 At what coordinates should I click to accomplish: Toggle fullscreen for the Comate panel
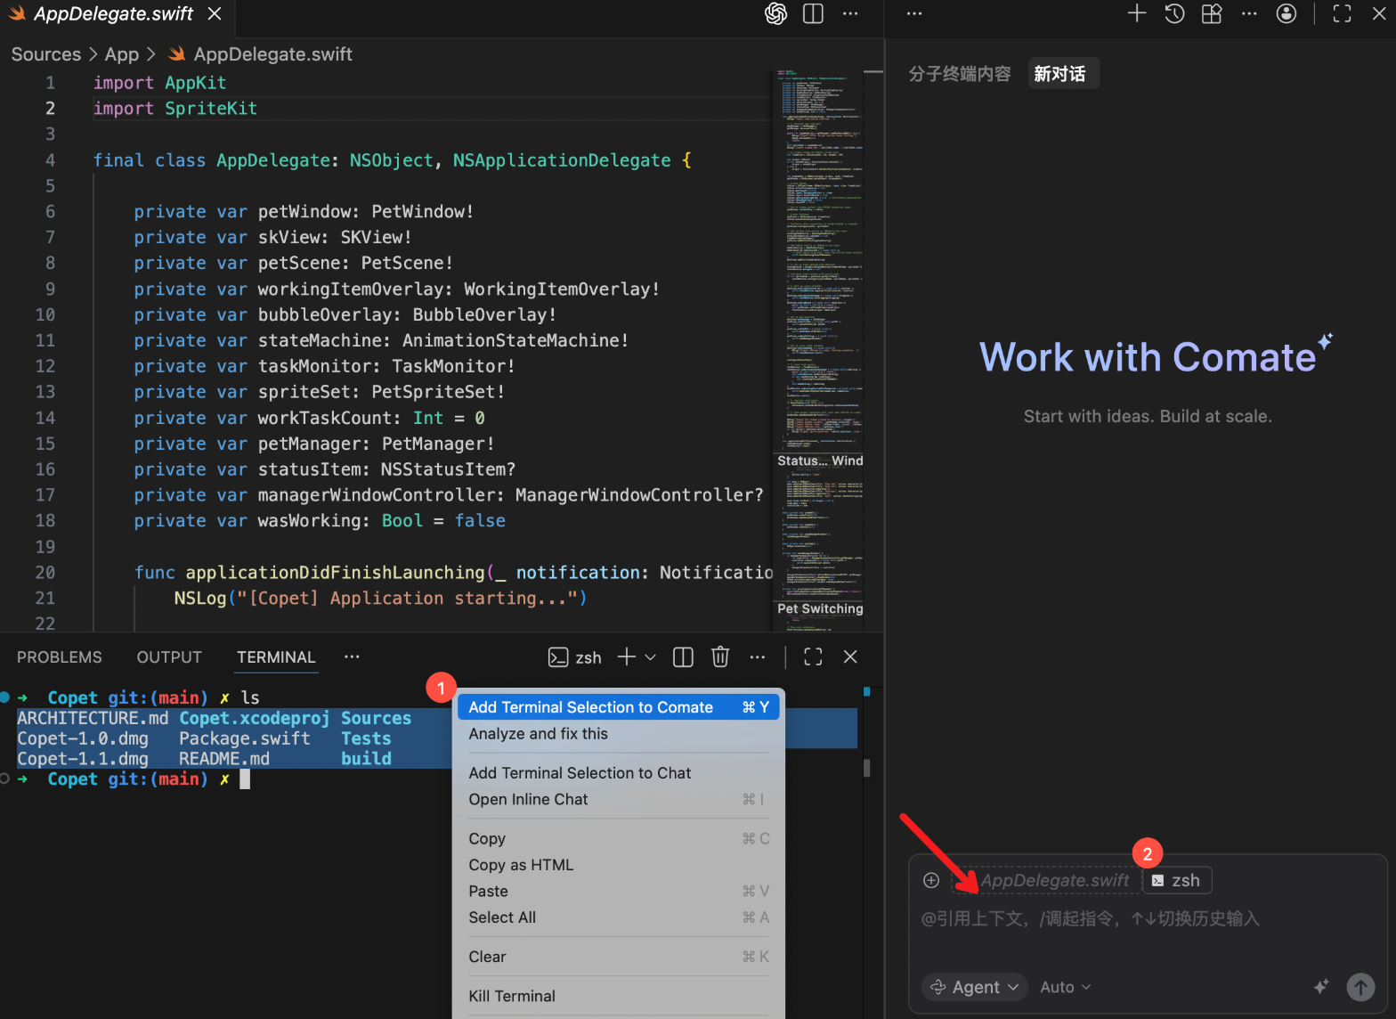coord(1342,13)
